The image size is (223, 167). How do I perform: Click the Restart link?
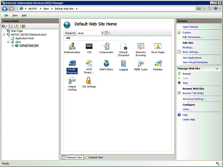click(x=187, y=74)
